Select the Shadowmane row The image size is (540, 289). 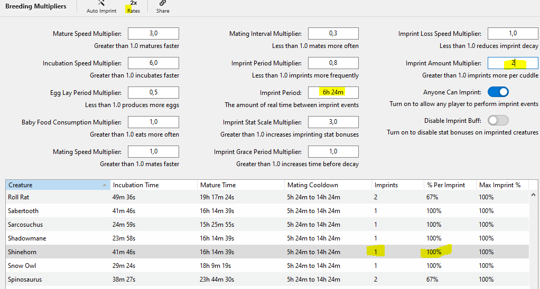click(267, 238)
